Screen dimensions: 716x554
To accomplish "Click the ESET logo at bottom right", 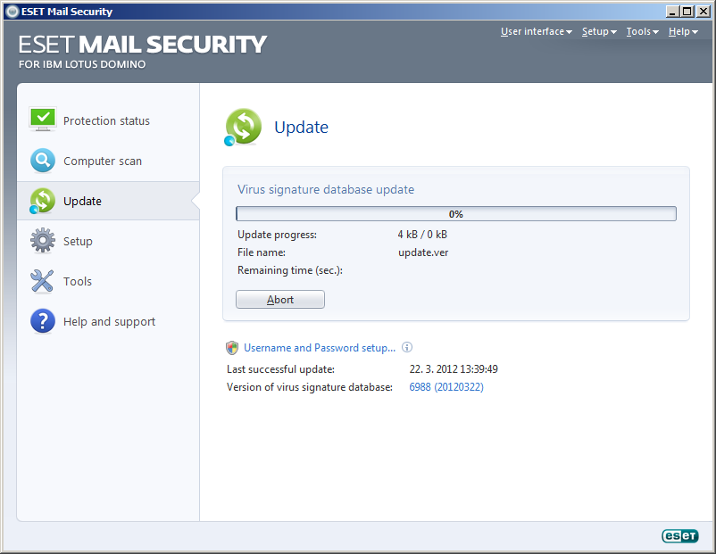I will point(680,535).
